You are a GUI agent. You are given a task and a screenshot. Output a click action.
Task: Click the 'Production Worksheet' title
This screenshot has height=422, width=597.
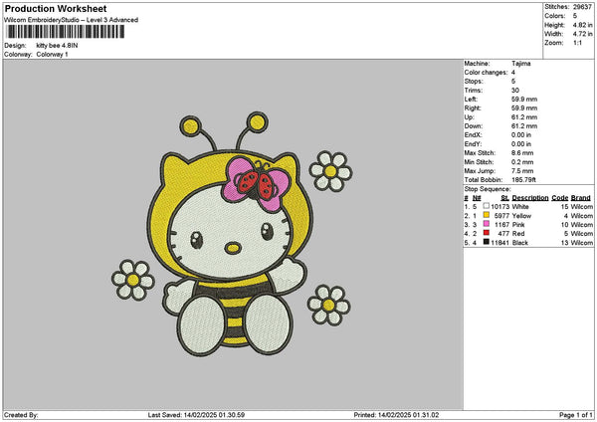56,8
